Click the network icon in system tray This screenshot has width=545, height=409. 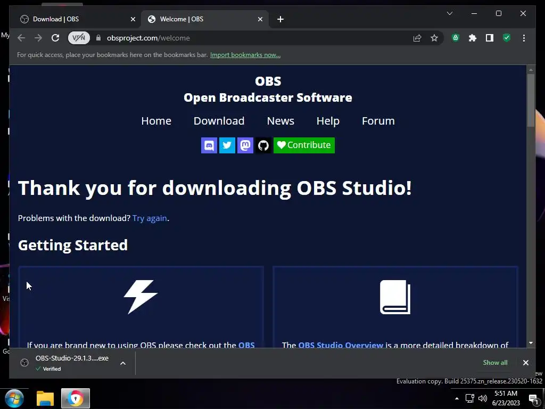coord(469,398)
